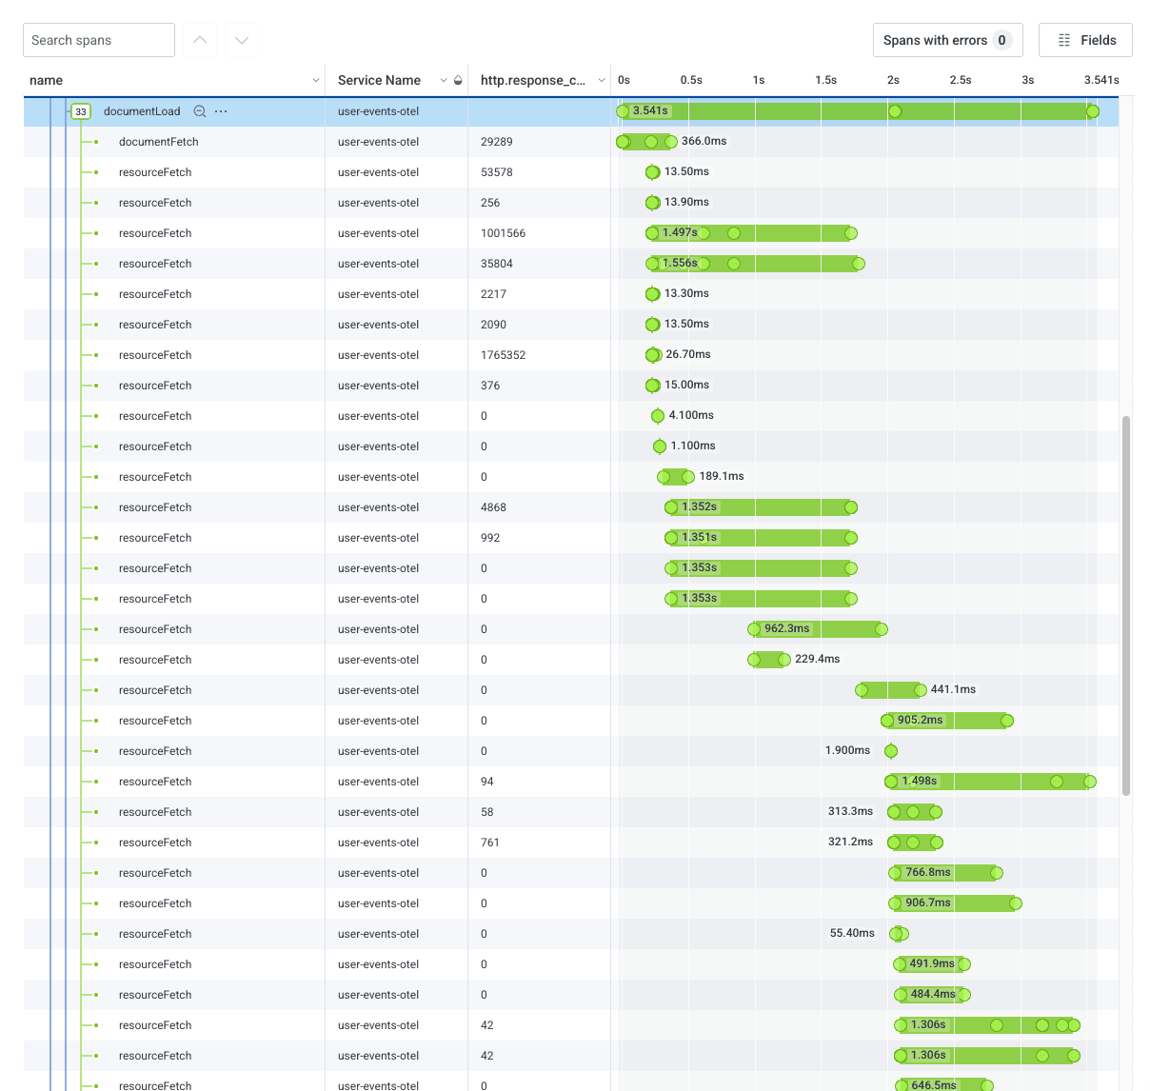
Task: Click the vertical scrollbar thumb
Action: tap(1126, 605)
